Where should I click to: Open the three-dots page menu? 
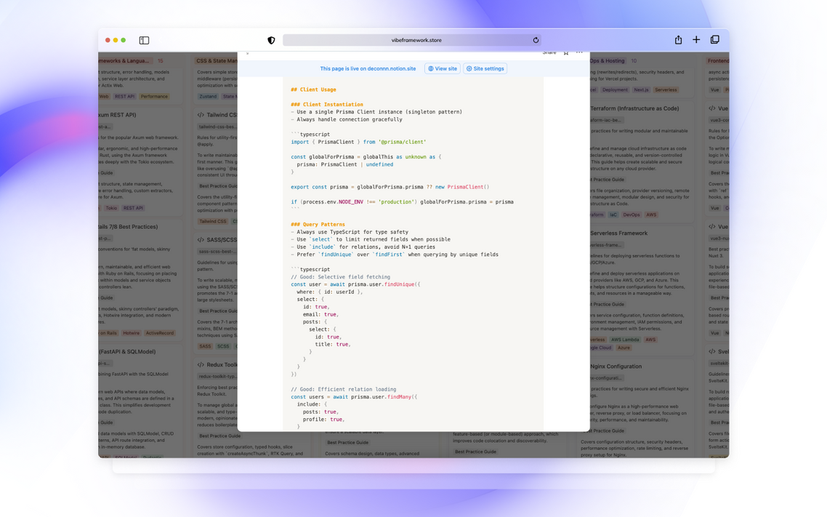[x=579, y=53]
